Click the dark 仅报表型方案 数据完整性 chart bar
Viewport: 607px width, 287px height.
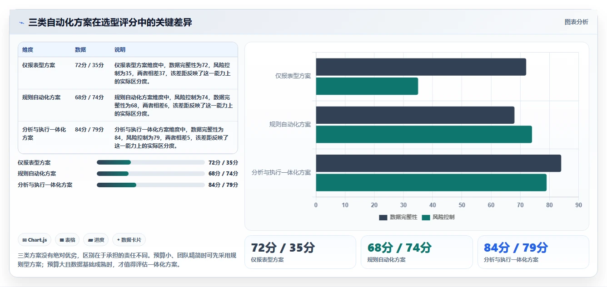pos(421,67)
